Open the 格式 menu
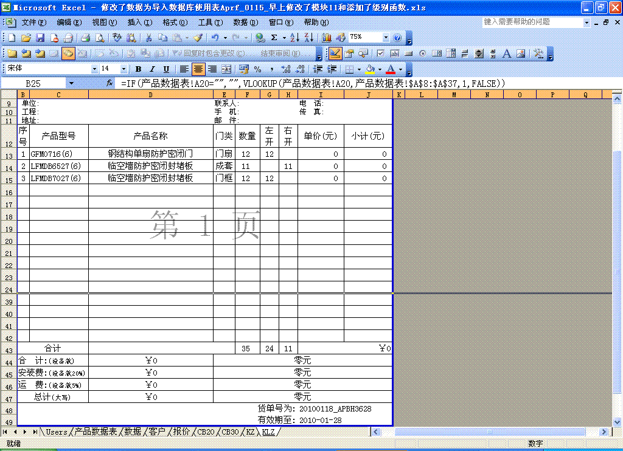 (x=175, y=22)
